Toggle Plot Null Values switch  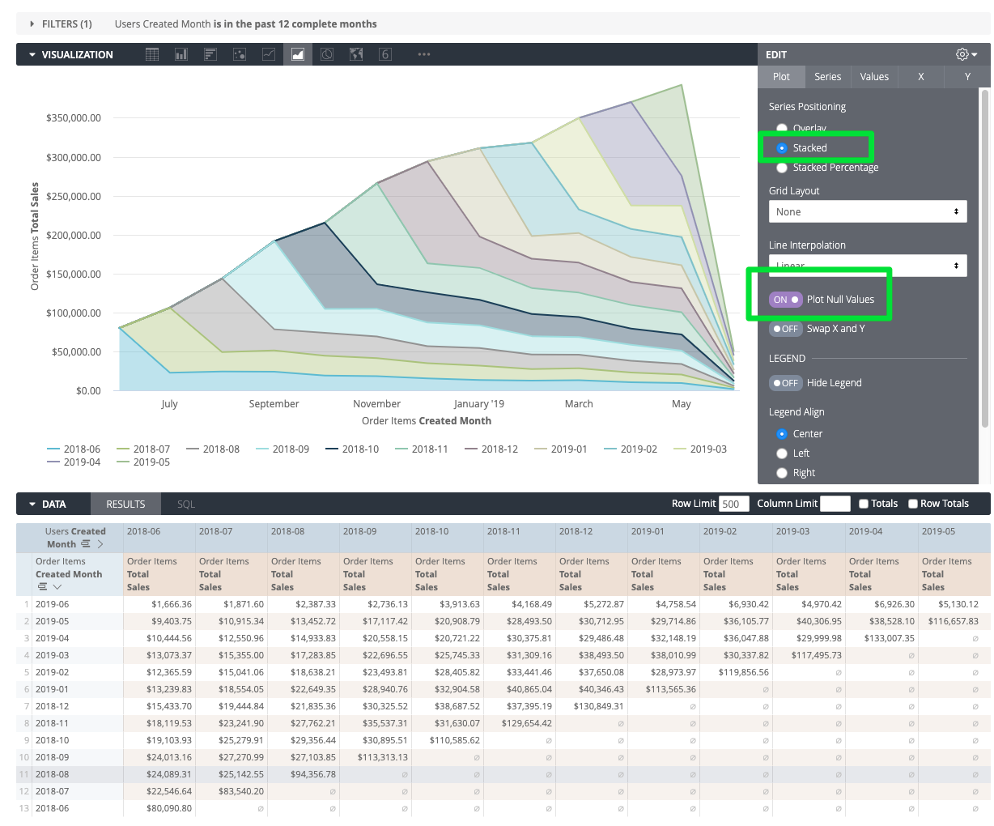785,300
